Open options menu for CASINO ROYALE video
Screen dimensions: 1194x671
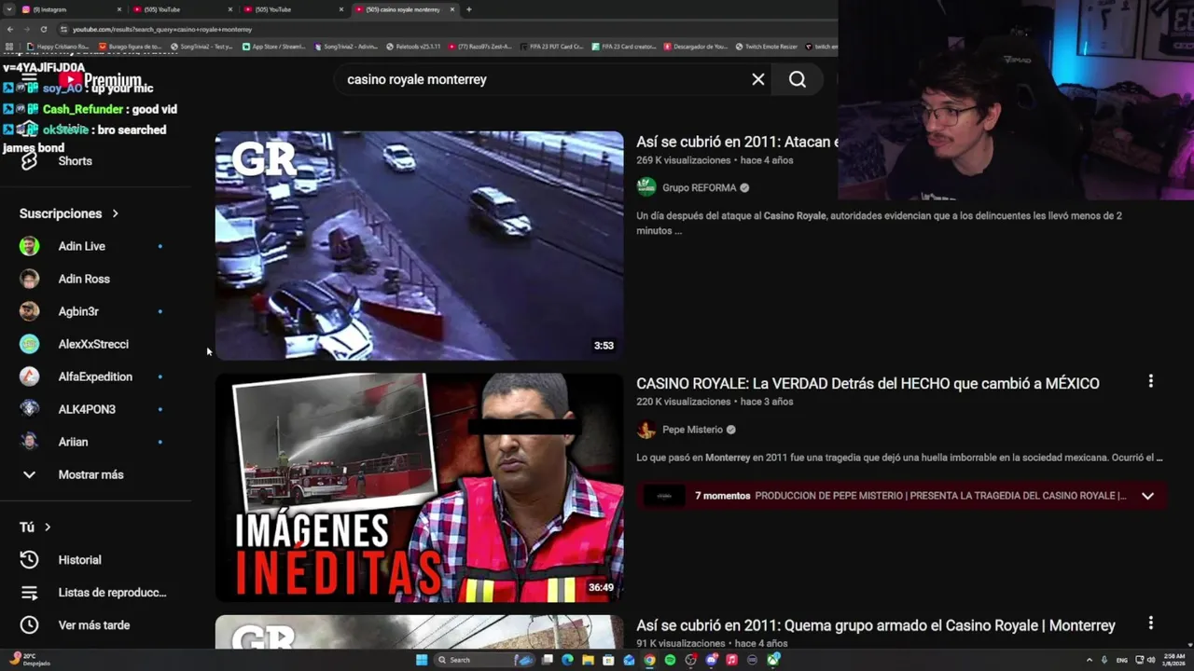point(1150,381)
